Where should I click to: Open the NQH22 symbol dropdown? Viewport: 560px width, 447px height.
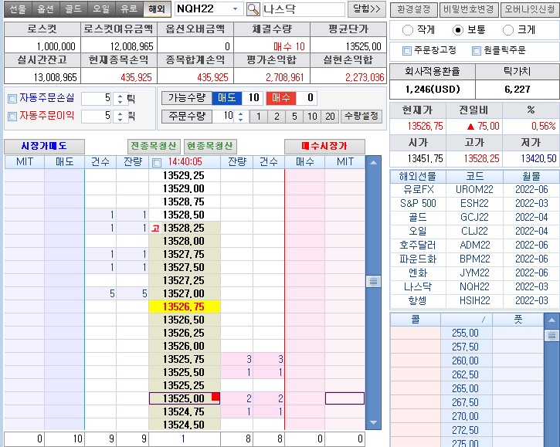[235, 9]
